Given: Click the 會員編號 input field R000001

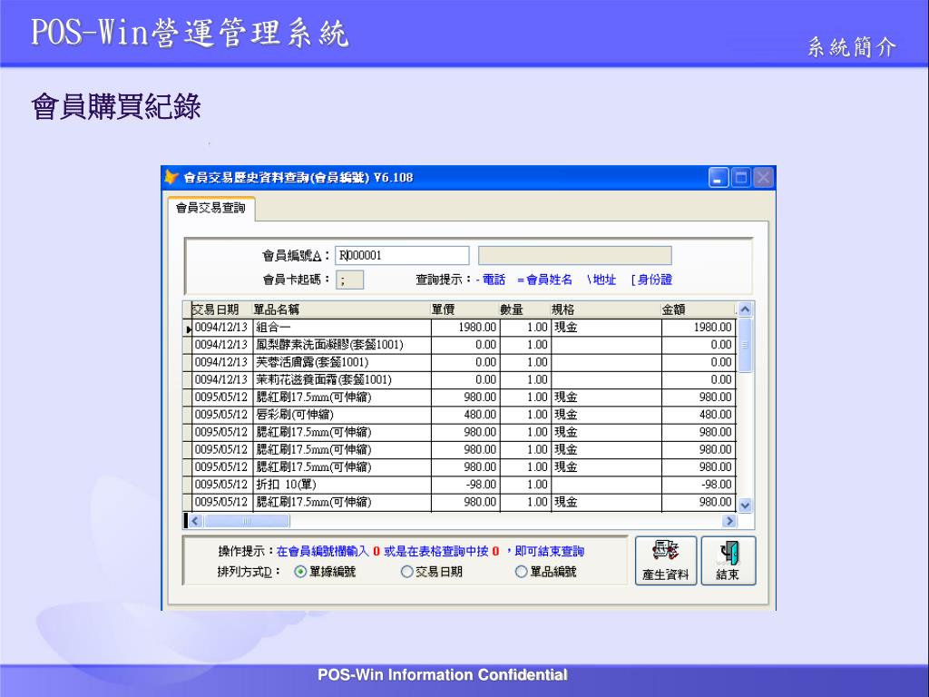Looking at the screenshot, I should [x=402, y=255].
